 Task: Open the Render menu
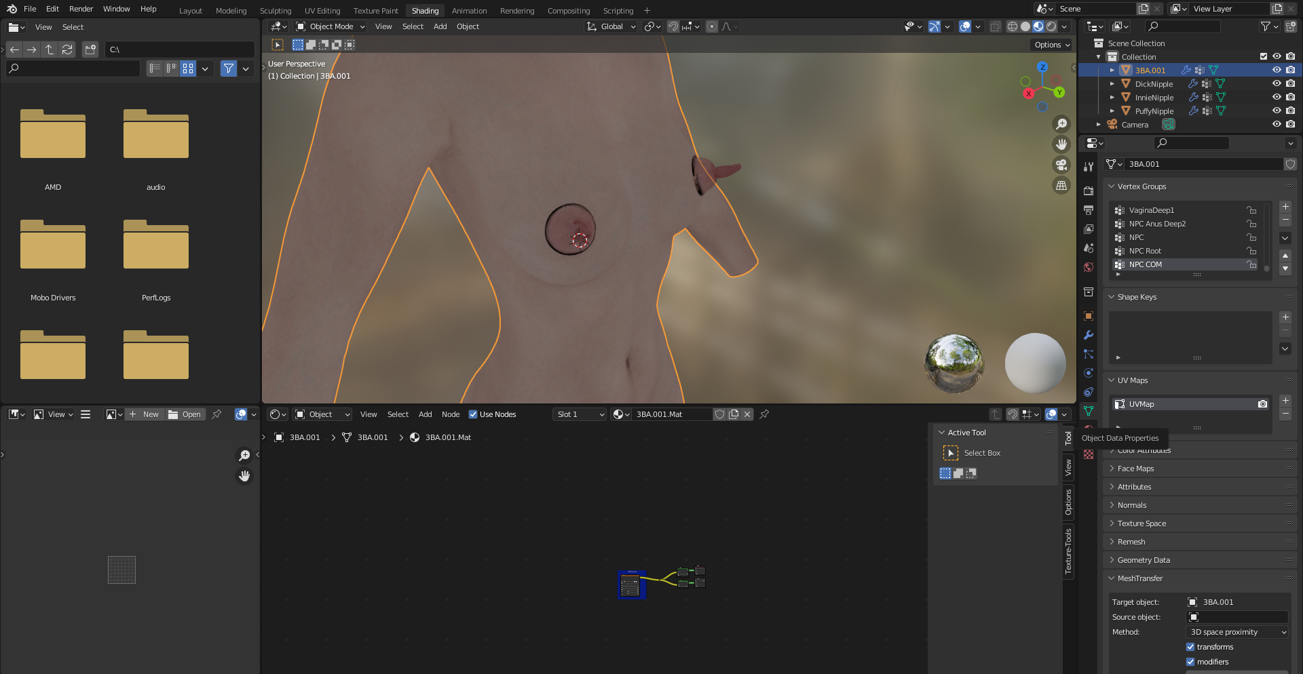tap(81, 9)
